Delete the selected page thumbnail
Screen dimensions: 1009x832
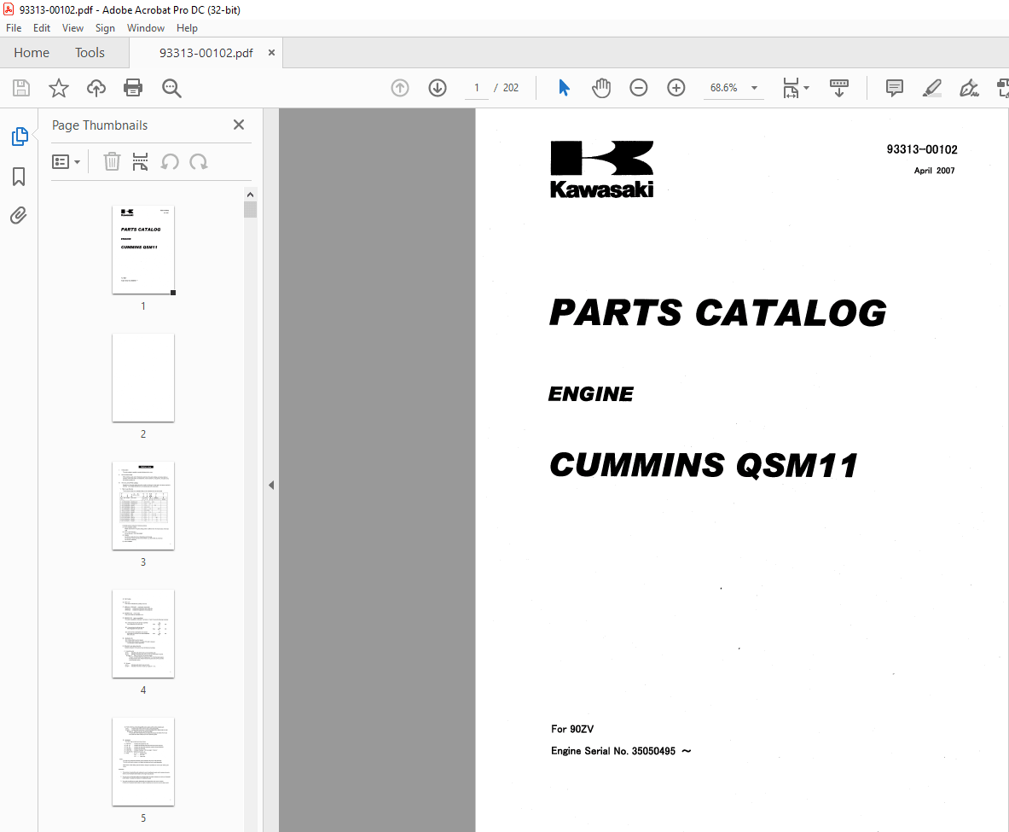pos(112,161)
